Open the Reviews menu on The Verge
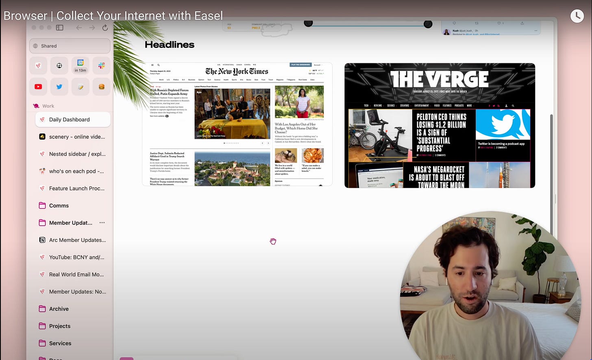The width and height of the screenshot is (592, 360). coord(378,106)
